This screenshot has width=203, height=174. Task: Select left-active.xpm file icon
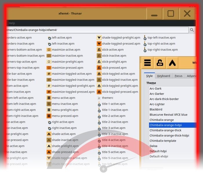click(50, 38)
